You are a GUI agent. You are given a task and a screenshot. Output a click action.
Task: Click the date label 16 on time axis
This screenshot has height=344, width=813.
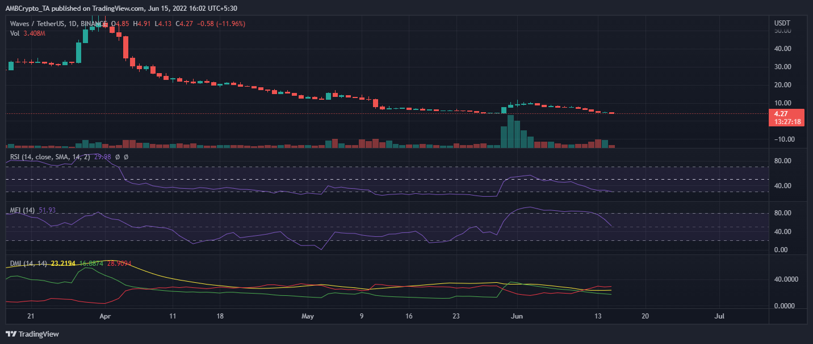pyautogui.click(x=410, y=316)
